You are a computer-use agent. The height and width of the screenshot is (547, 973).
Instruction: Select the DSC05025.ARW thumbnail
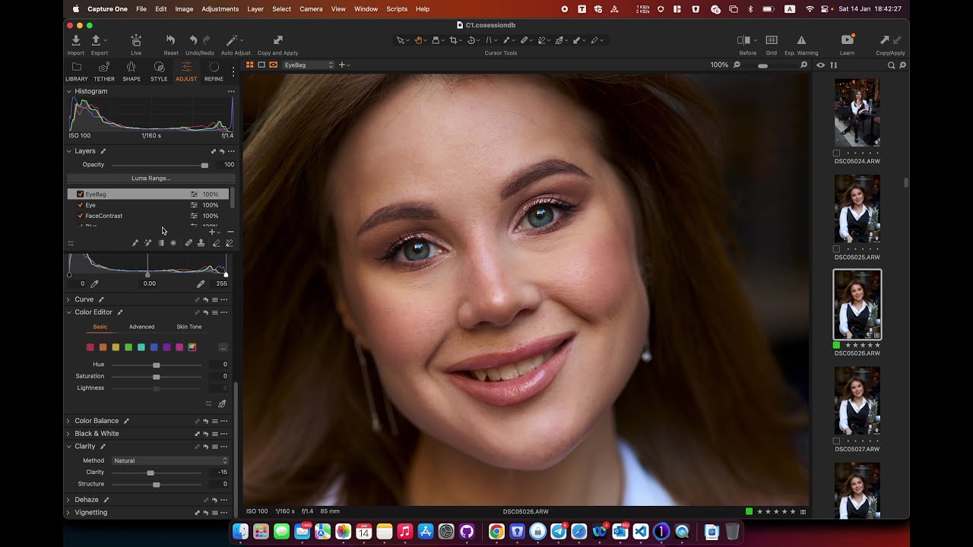tap(857, 209)
